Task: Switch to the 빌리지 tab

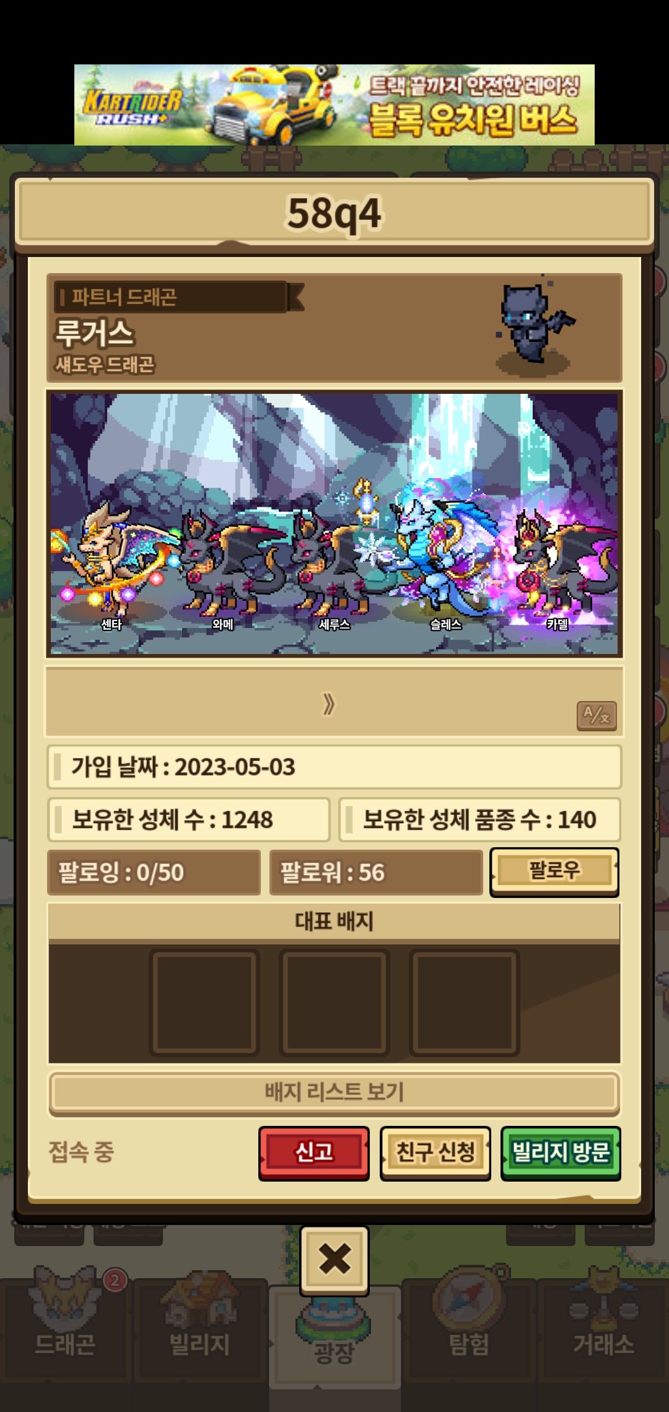Action: tap(200, 1324)
